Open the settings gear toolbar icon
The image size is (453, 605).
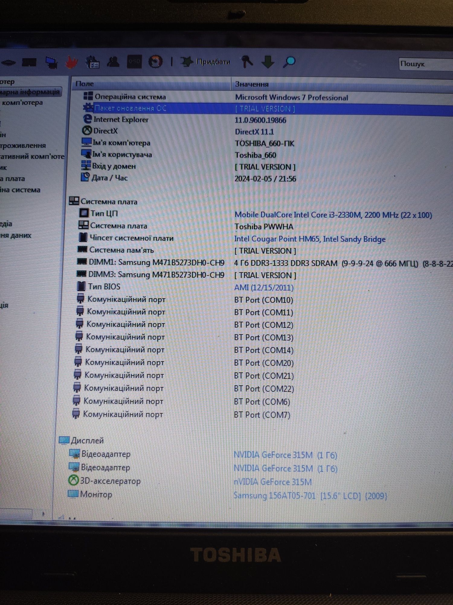pyautogui.click(x=92, y=62)
